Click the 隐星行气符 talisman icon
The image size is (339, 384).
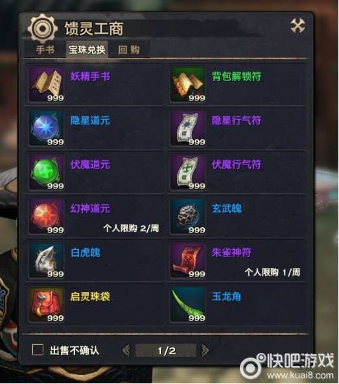188,128
